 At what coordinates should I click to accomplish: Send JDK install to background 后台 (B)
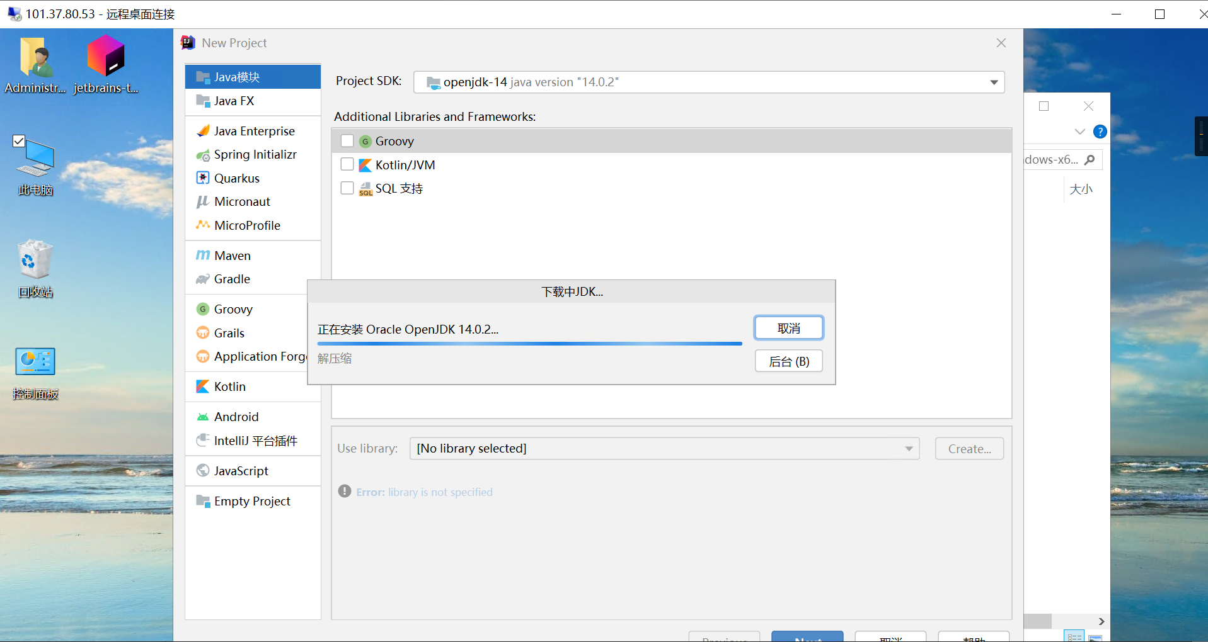(x=789, y=361)
